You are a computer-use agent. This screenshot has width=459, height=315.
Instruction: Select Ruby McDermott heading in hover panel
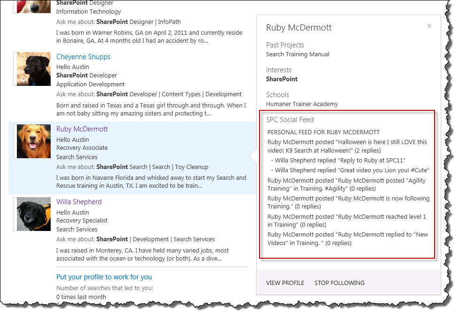click(298, 28)
